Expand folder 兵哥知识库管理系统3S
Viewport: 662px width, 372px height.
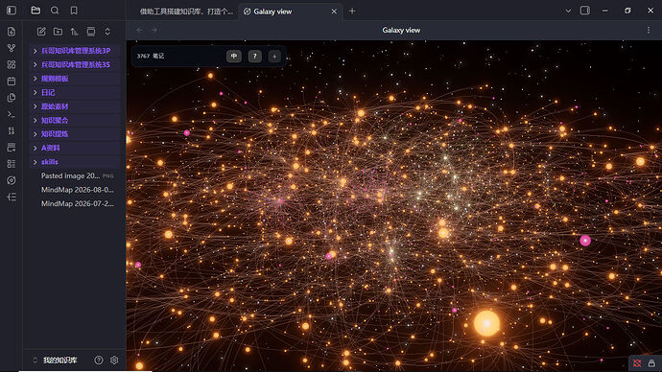(x=74, y=64)
